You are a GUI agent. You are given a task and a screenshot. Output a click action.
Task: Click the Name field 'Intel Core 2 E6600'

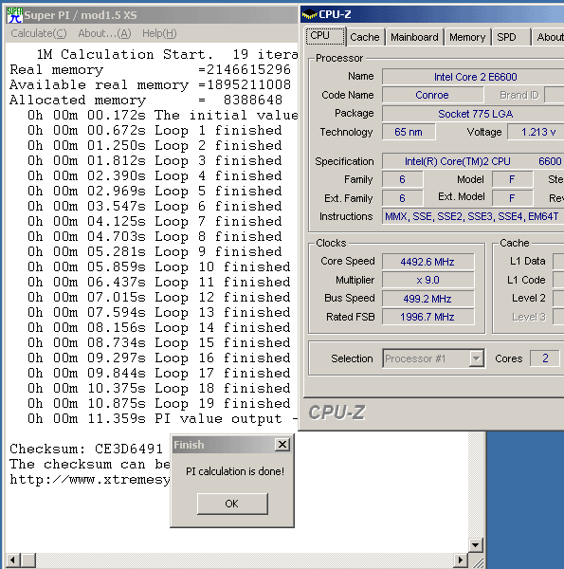click(x=473, y=77)
